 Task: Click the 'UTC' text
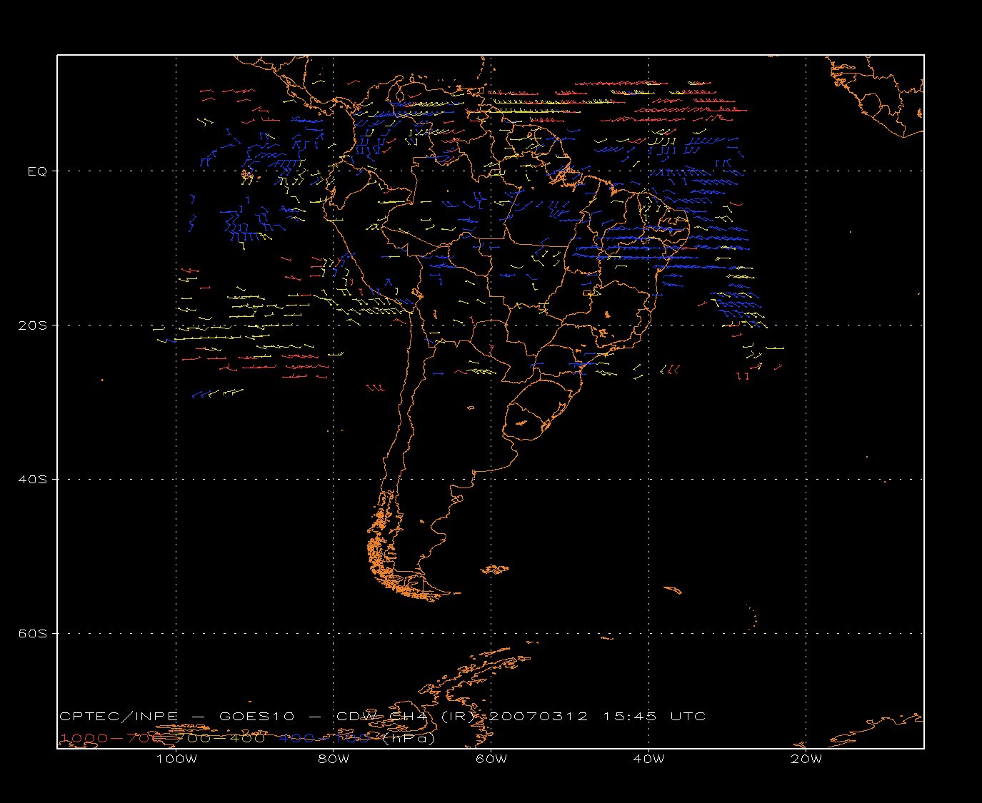(x=688, y=717)
